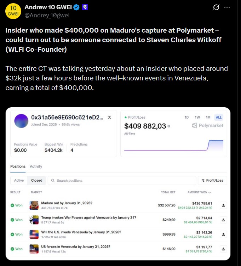Show the Active positions filter
241x266 pixels.
coord(19,180)
